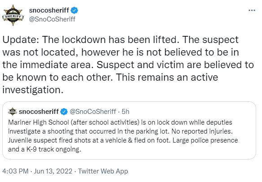The width and height of the screenshot is (262, 182).
Task: Open quoted tweet about Mariner High School
Action: point(129,130)
